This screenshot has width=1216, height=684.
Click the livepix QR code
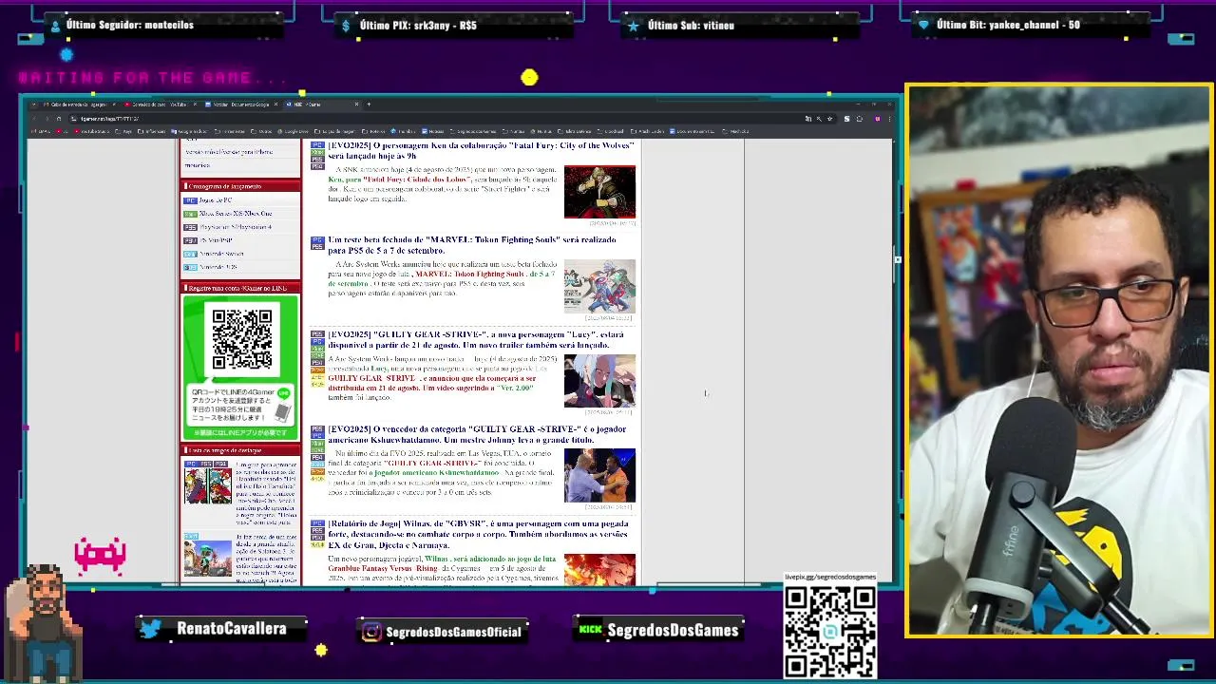coord(830,632)
